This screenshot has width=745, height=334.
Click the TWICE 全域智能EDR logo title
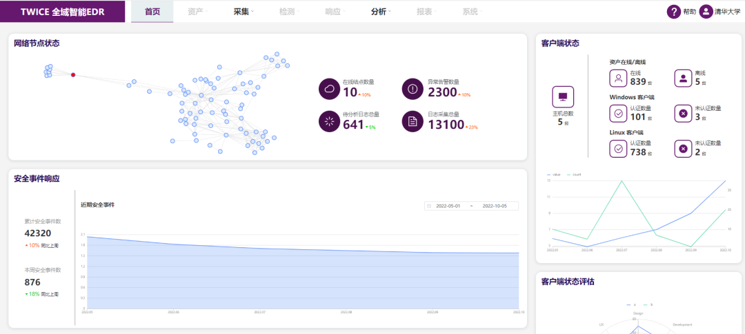[x=63, y=12]
